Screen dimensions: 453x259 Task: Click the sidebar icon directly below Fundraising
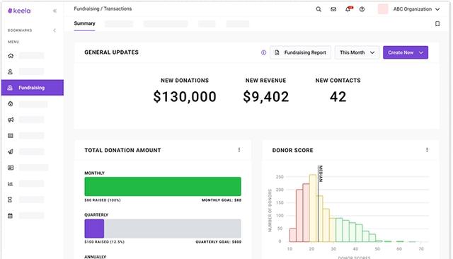11,103
